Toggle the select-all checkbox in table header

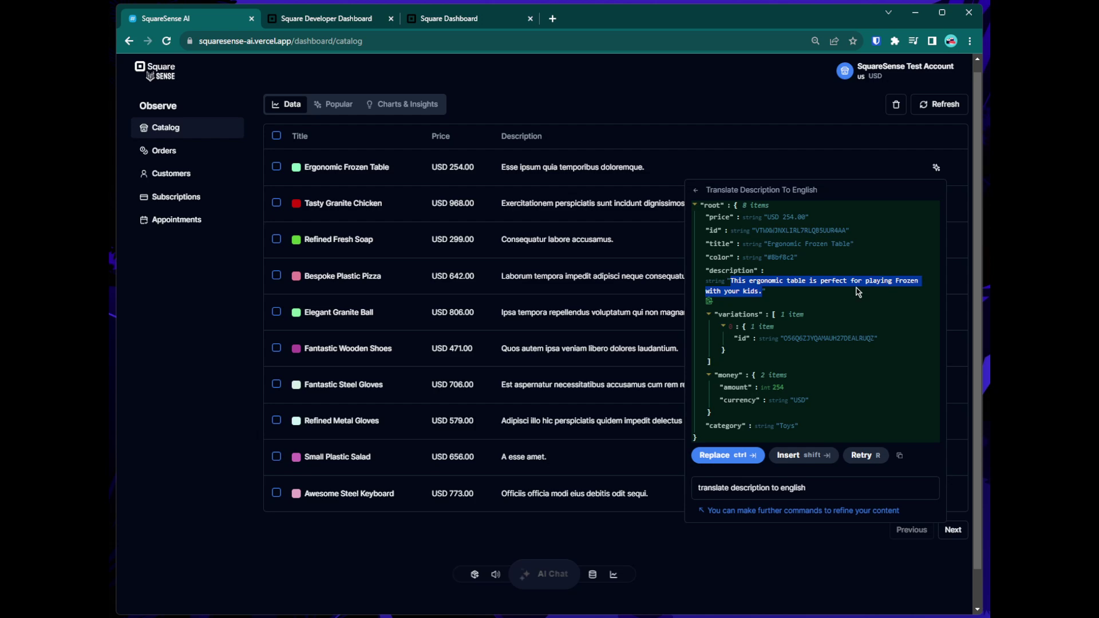[x=276, y=136]
